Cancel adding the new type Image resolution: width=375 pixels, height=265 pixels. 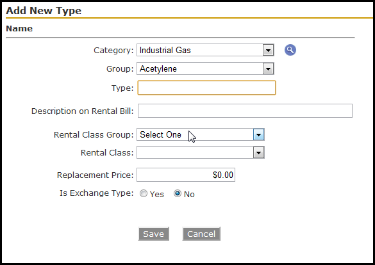tap(201, 234)
